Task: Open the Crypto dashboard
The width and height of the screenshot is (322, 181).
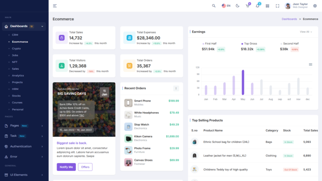Action: point(16,49)
